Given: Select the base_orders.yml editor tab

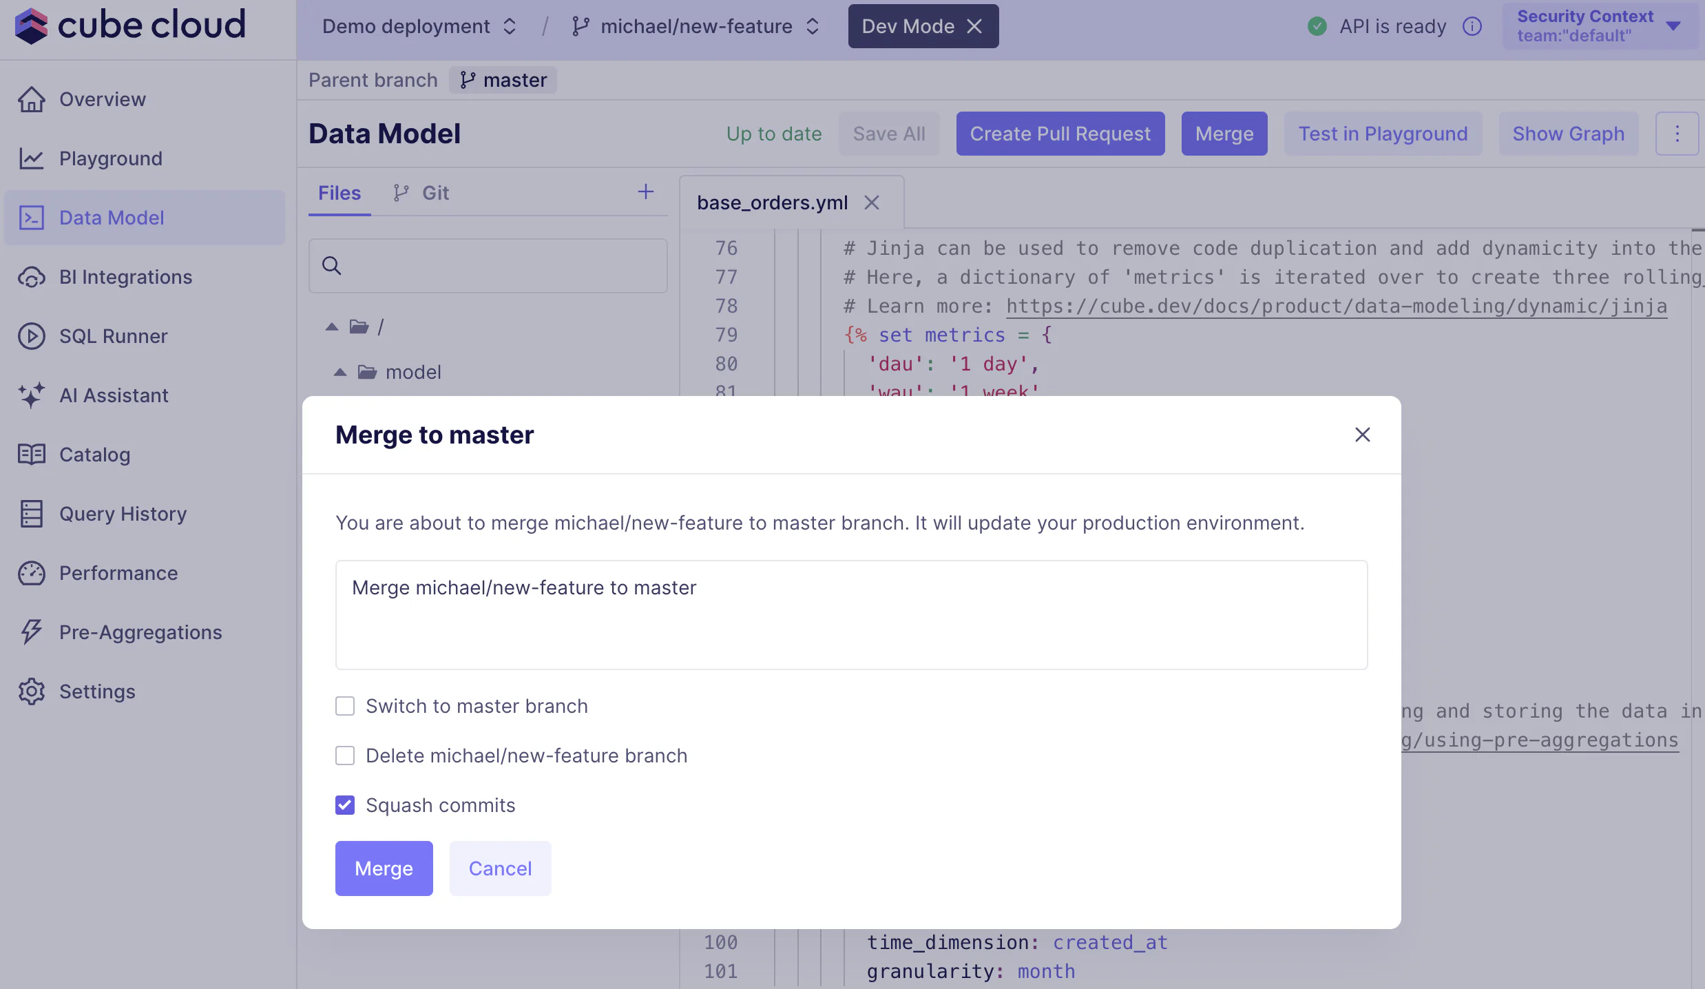Looking at the screenshot, I should coord(772,202).
